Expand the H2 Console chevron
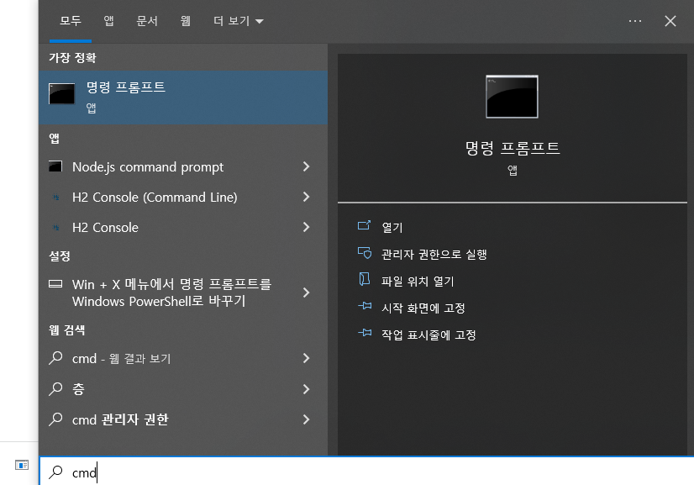The width and height of the screenshot is (694, 485). pyautogui.click(x=306, y=227)
